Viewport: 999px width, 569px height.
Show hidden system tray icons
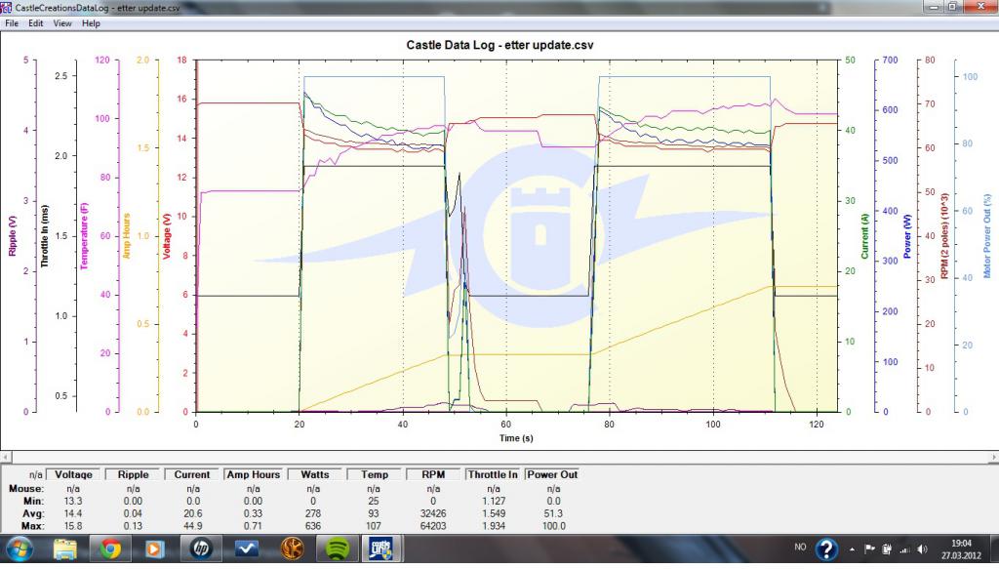[854, 549]
